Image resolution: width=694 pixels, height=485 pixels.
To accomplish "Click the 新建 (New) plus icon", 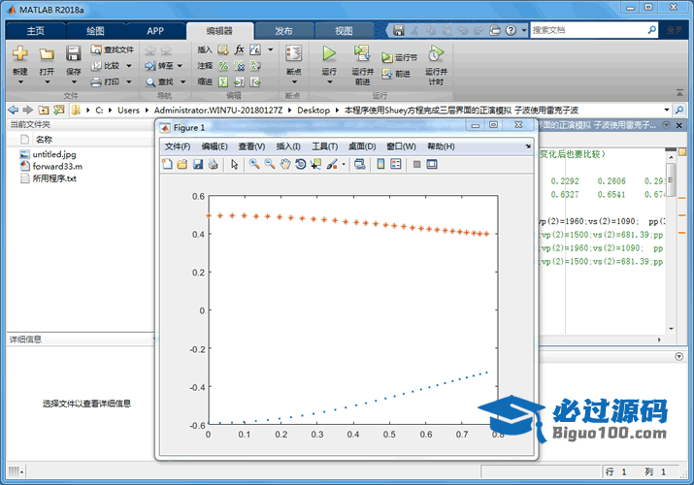I will (x=20, y=53).
